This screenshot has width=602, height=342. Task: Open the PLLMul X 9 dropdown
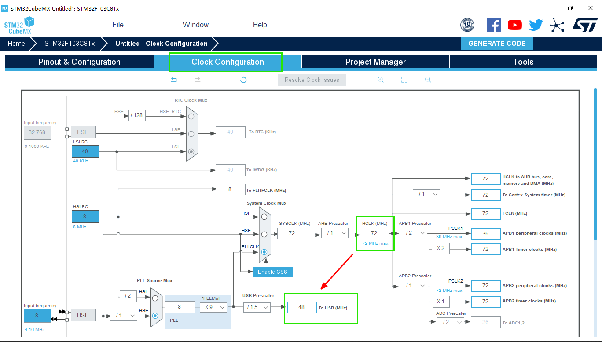point(213,307)
